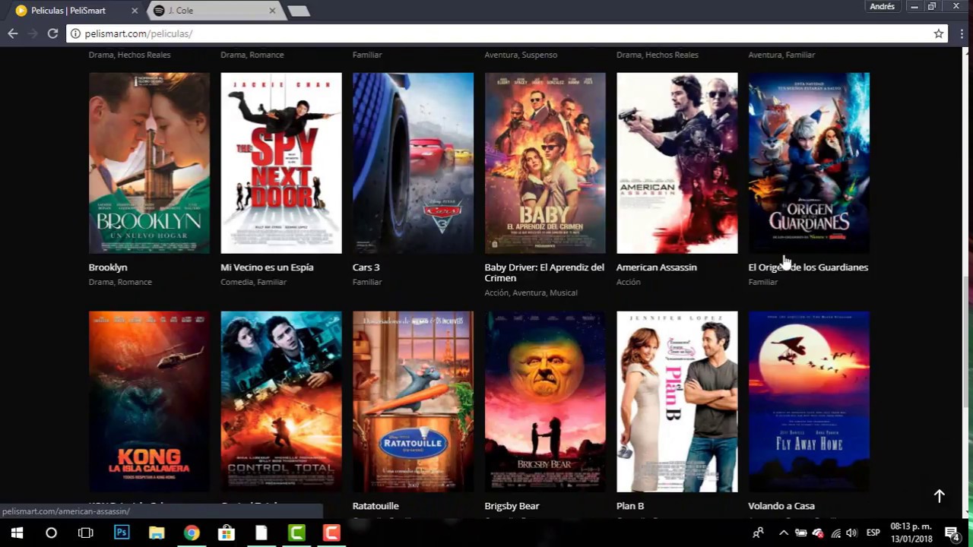Open the battery status tray icon

801,533
